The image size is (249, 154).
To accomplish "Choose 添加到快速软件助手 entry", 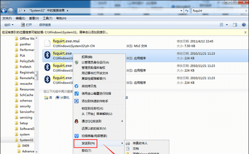I will pos(99,101).
